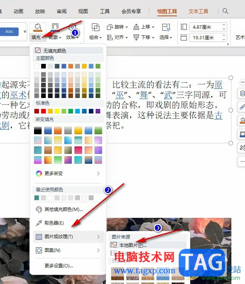Click the 巫术 hyperlink in the text

point(18,95)
